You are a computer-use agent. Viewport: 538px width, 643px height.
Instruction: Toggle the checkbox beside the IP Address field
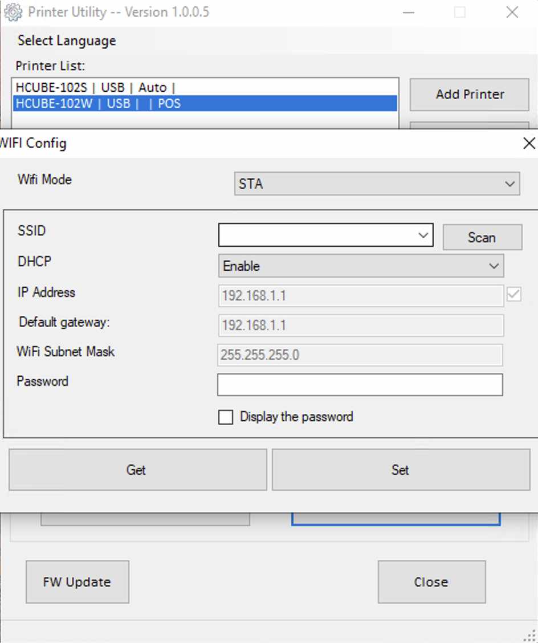pyautogui.click(x=514, y=294)
